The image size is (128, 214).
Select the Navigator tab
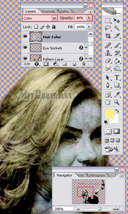pyautogui.click(x=64, y=175)
